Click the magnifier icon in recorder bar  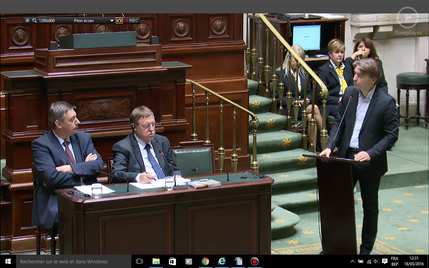(x=35, y=20)
